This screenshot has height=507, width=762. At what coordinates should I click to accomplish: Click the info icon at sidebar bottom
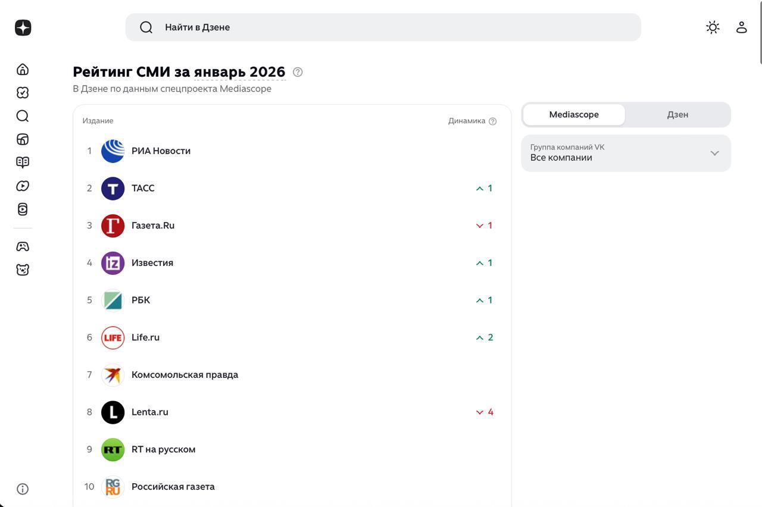coord(23,489)
